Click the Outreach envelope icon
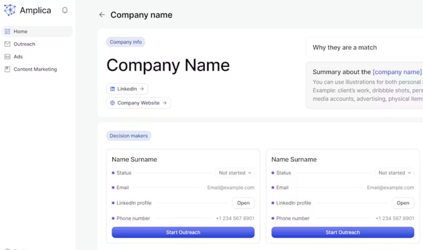Image resolution: width=423 pixels, height=250 pixels. (7, 44)
